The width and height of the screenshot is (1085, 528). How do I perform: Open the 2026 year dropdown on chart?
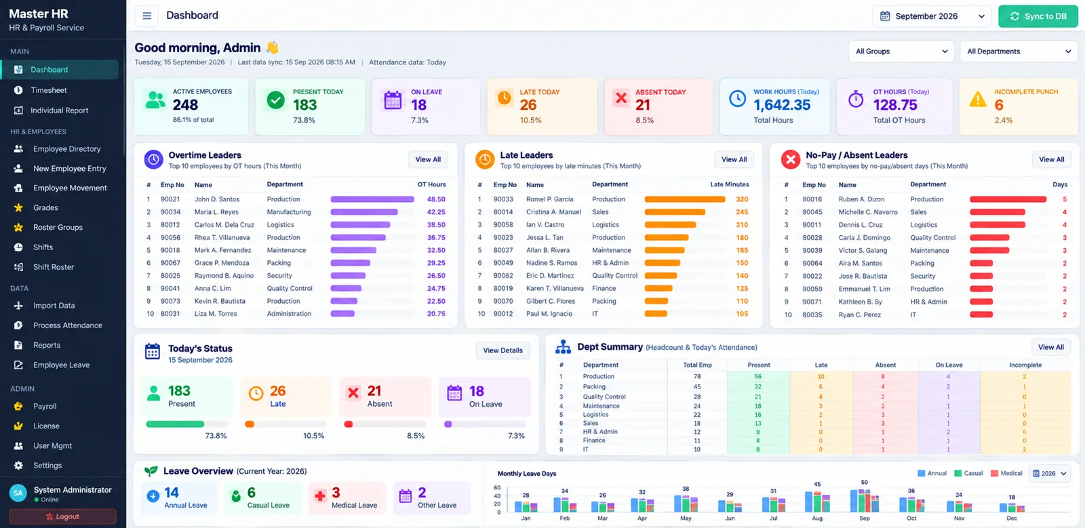point(1050,474)
